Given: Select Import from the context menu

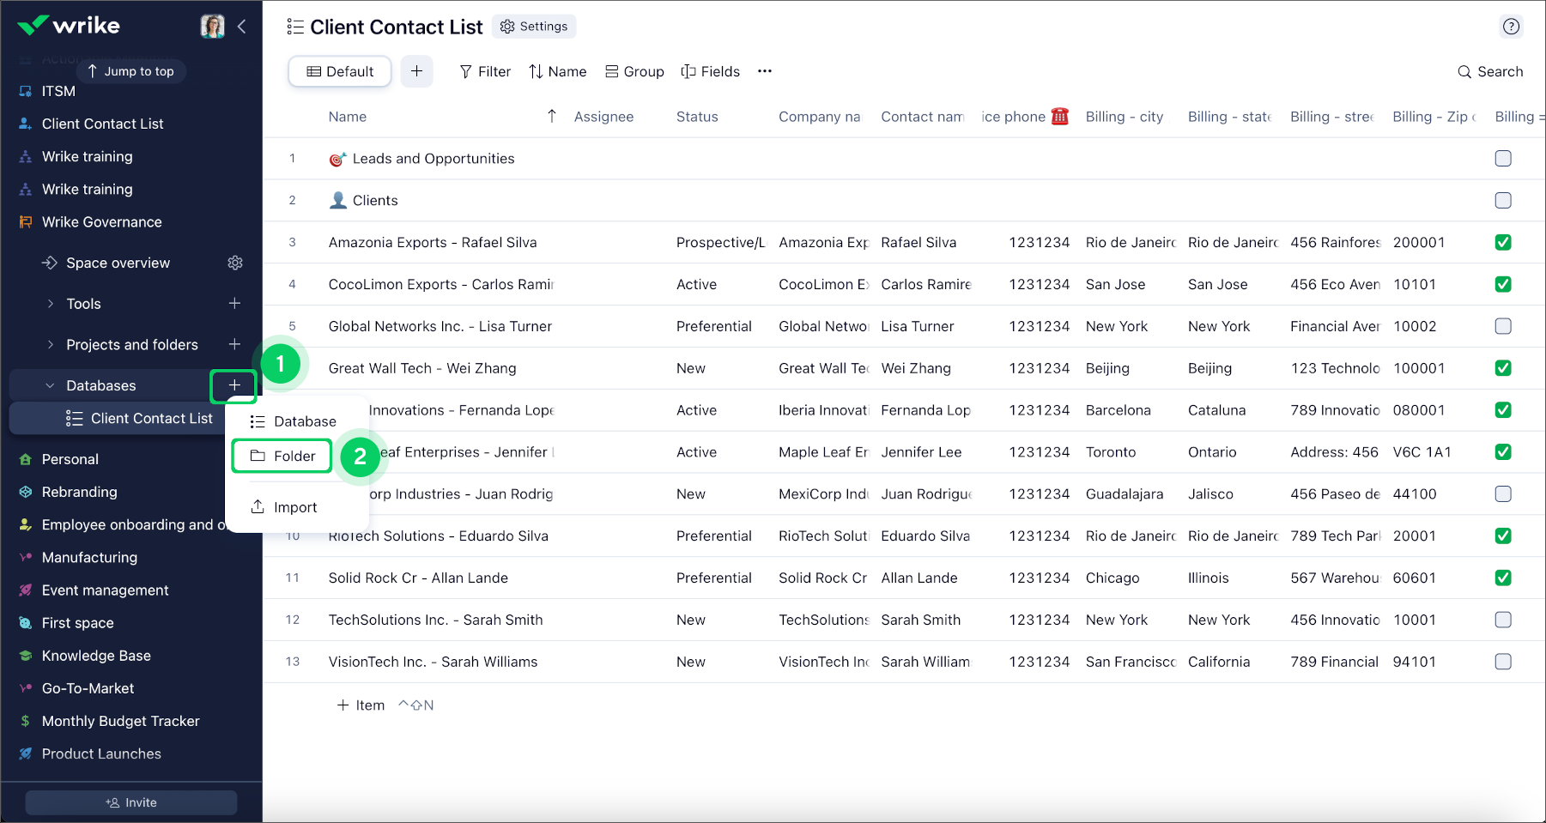Looking at the screenshot, I should tap(294, 506).
